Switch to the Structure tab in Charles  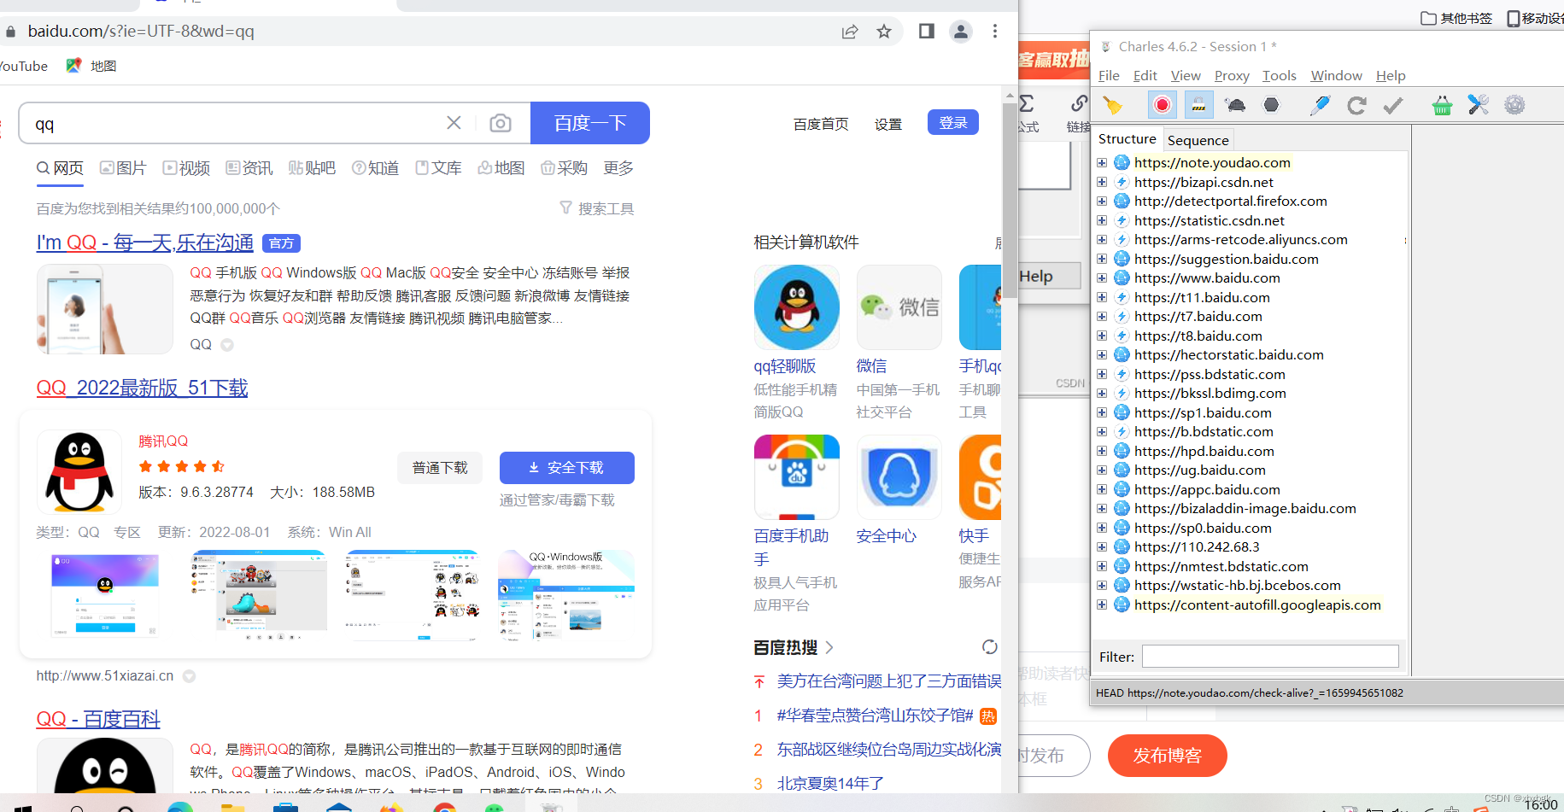pyautogui.click(x=1127, y=139)
